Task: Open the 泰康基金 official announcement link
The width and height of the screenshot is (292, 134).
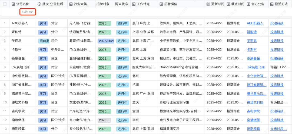Action: click(x=253, y=58)
